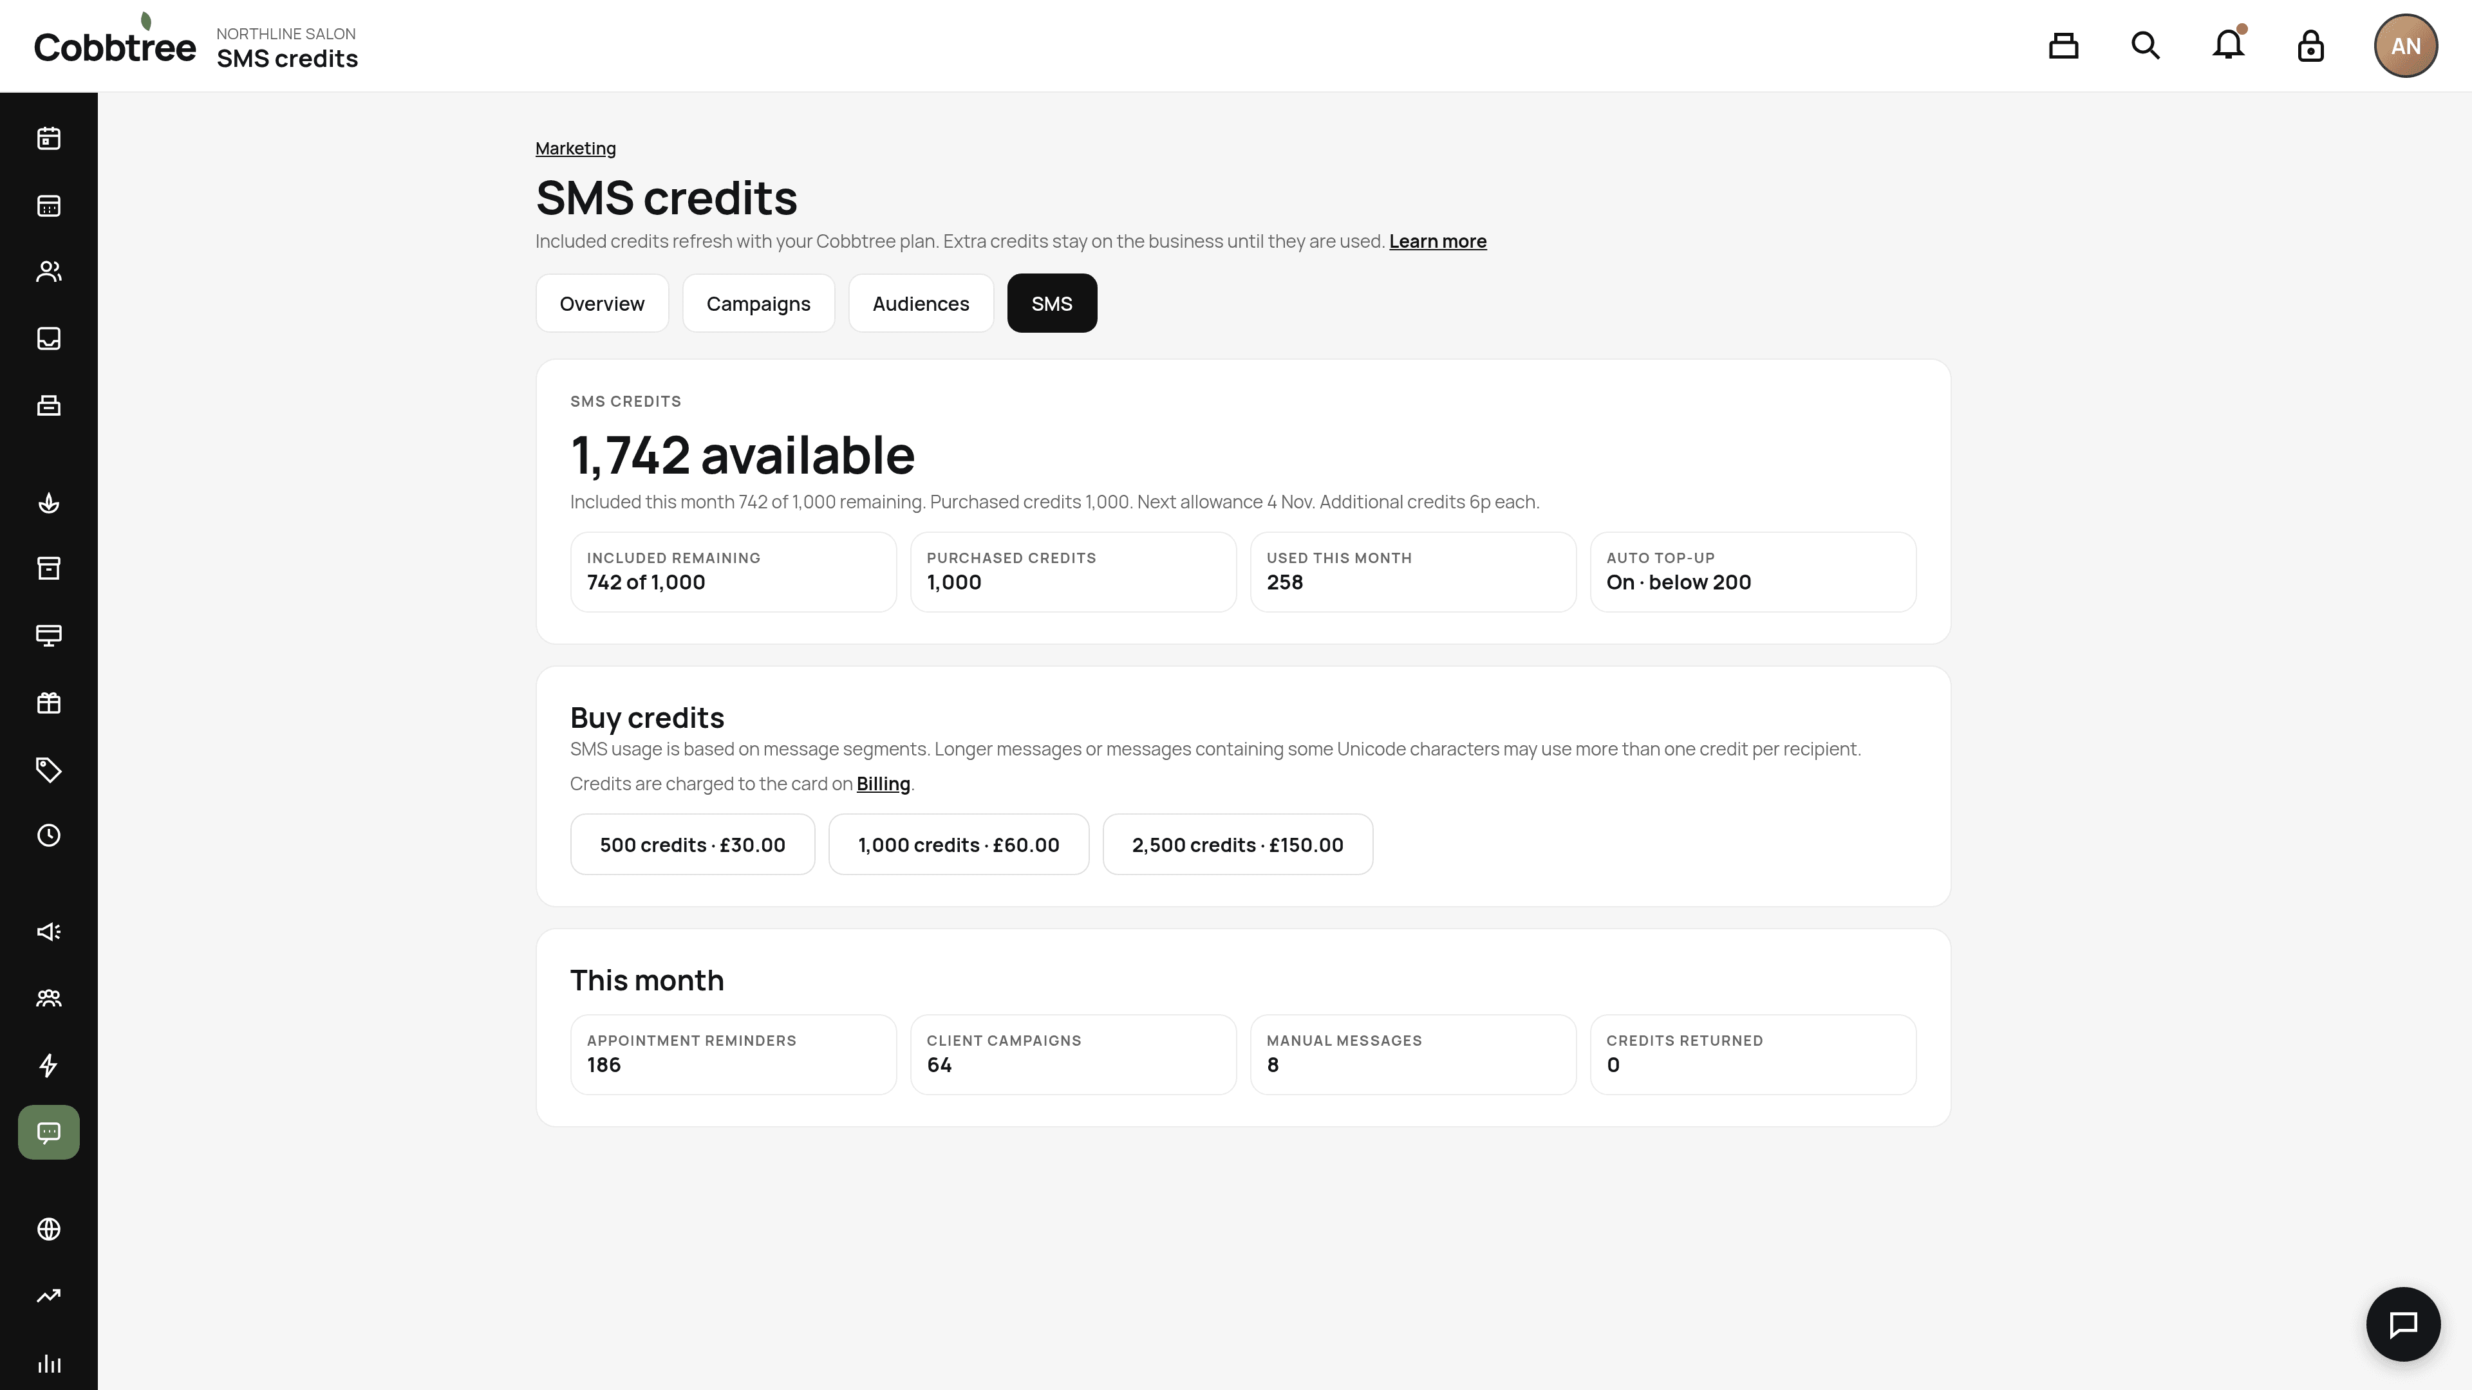Open the globe online site icon

coord(49,1229)
